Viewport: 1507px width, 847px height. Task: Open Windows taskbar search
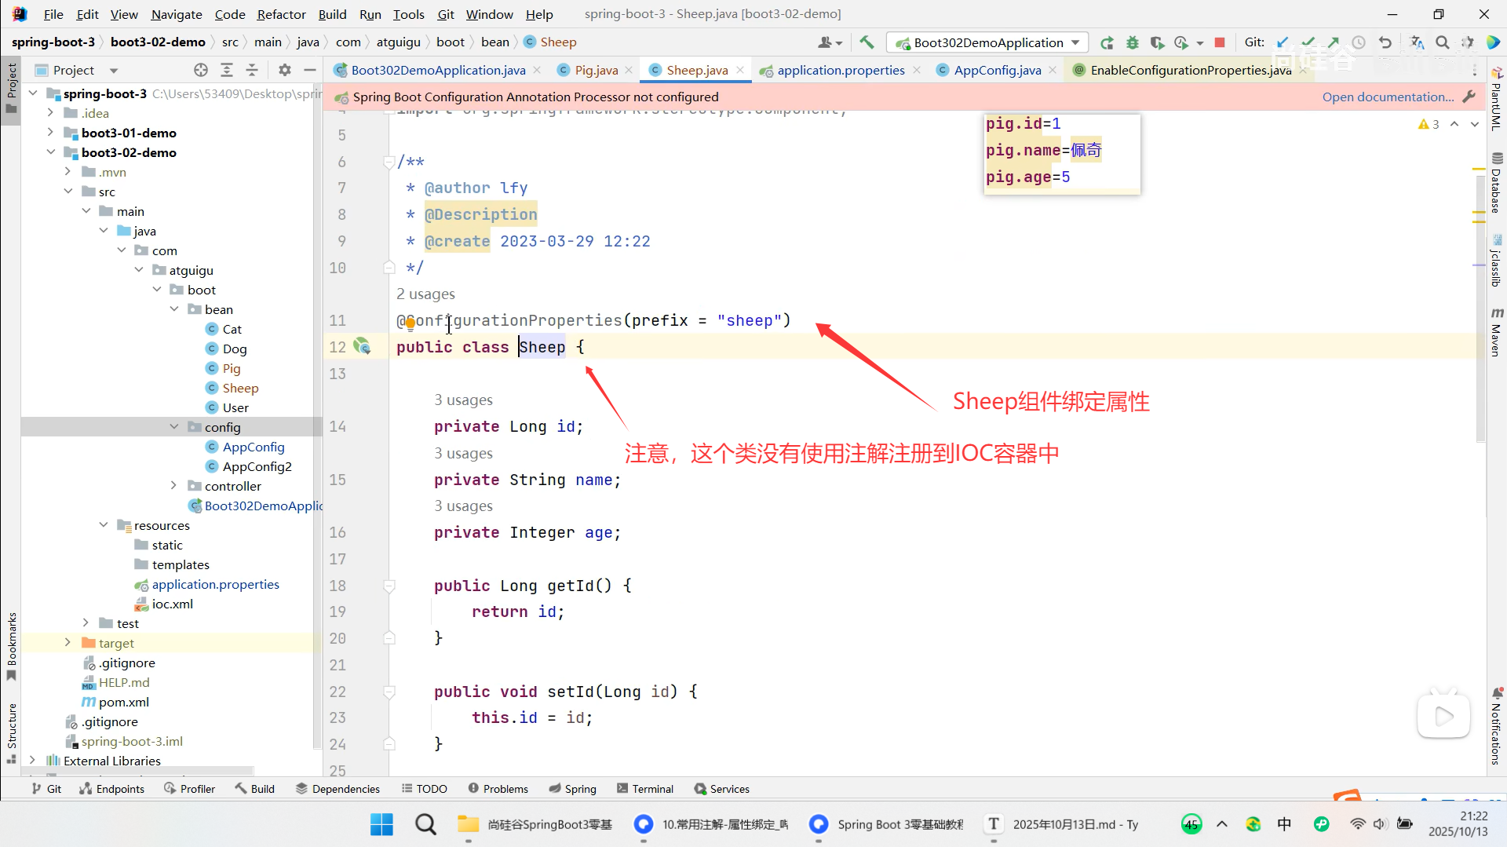(425, 824)
